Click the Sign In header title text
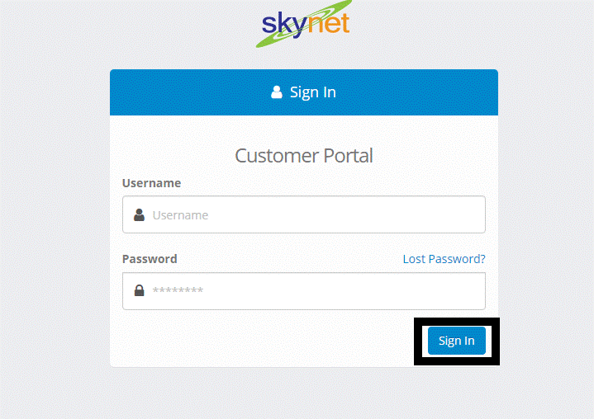The width and height of the screenshot is (594, 419). (x=313, y=92)
